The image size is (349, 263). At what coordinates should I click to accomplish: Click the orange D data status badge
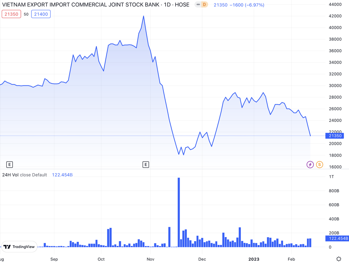click(x=204, y=5)
